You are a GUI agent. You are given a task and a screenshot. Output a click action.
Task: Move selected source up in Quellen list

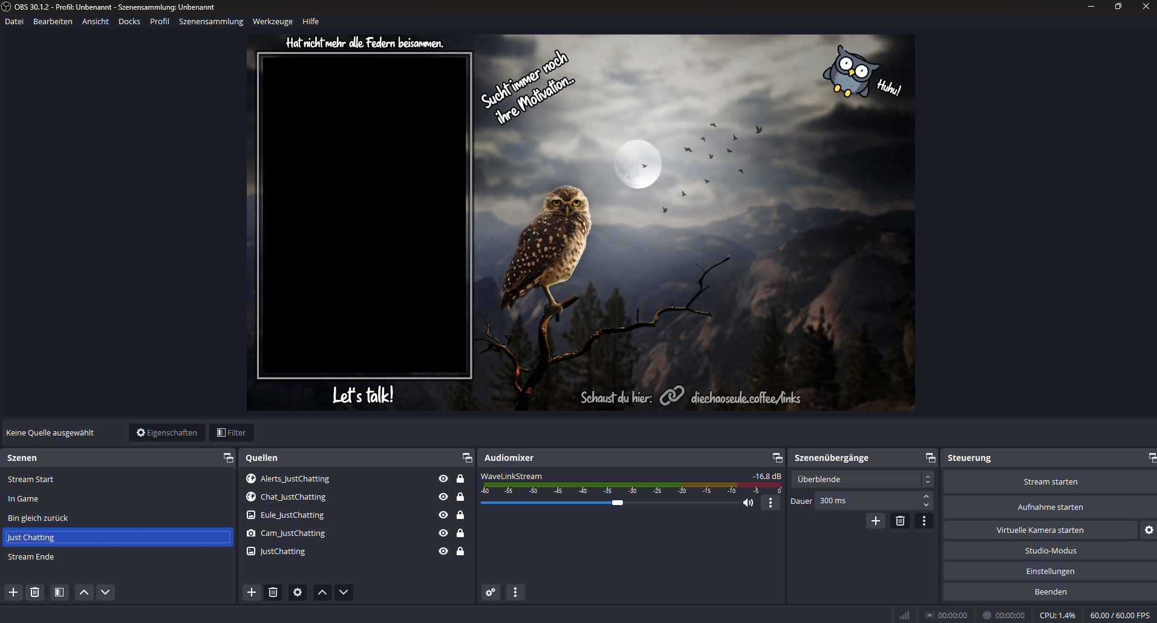tap(322, 592)
